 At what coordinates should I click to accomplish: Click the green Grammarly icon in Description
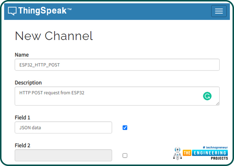(207, 96)
